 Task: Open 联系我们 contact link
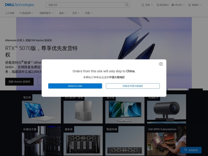(163, 5)
